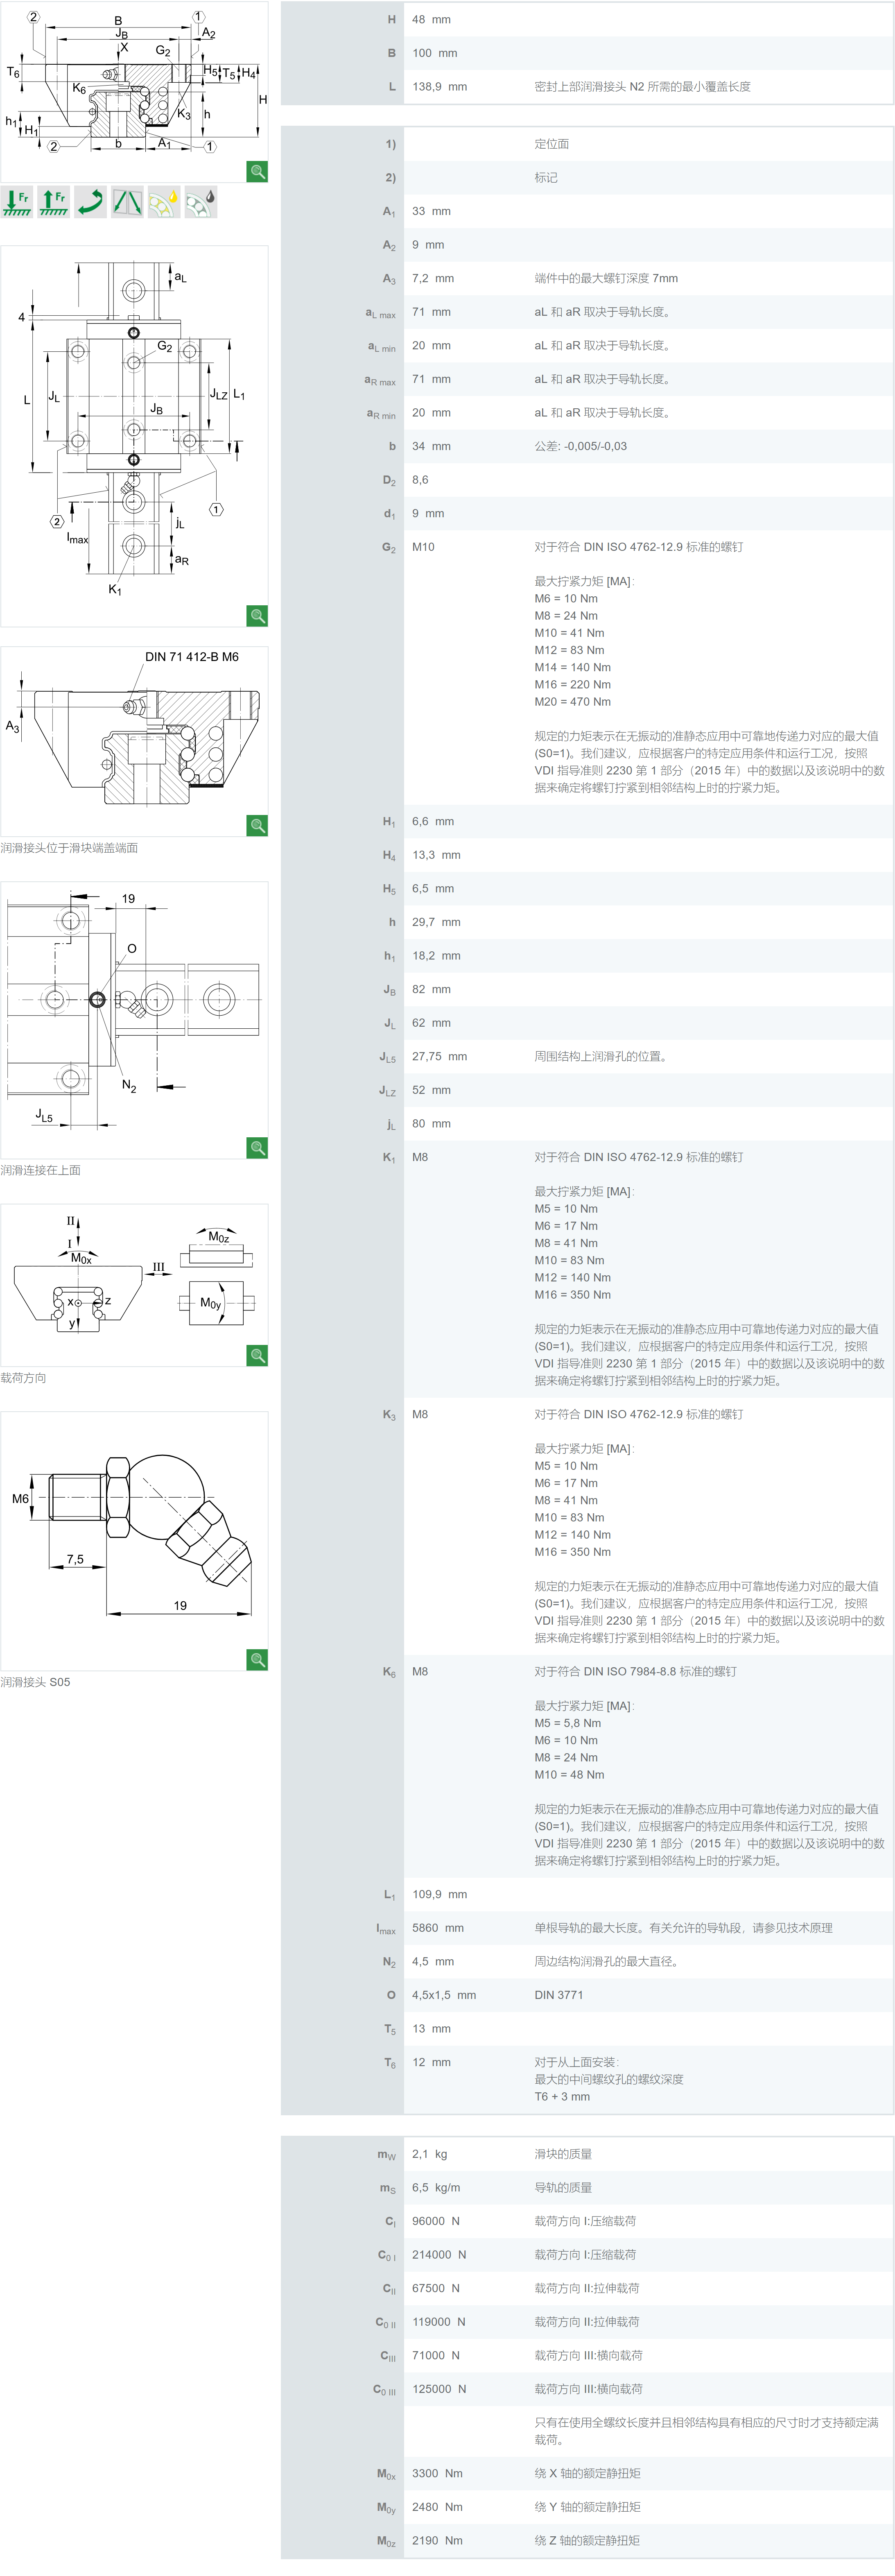Click the DIN 3771 note
895x2576 pixels.
pyautogui.click(x=559, y=1995)
